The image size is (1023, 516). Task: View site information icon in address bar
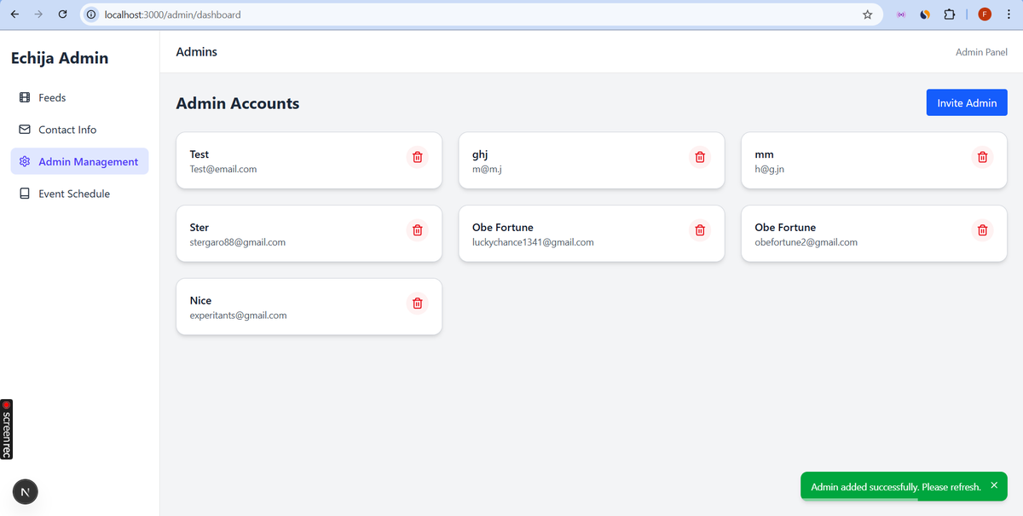tap(91, 14)
